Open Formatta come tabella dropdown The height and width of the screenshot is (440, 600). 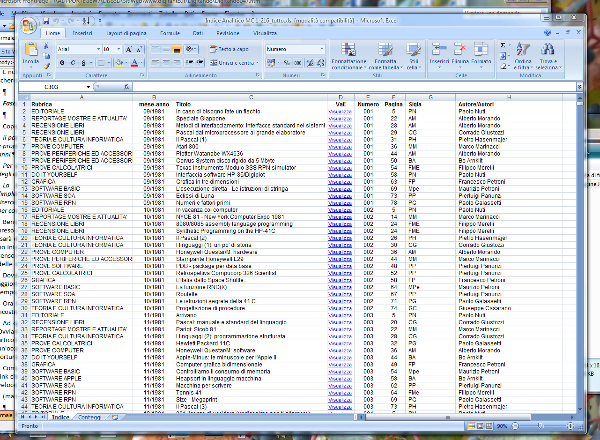[x=386, y=56]
